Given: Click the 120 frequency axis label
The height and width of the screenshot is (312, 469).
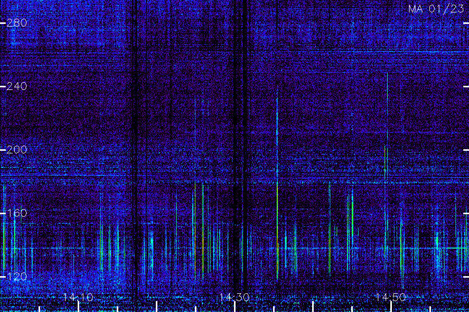Looking at the screenshot, I should [x=17, y=277].
